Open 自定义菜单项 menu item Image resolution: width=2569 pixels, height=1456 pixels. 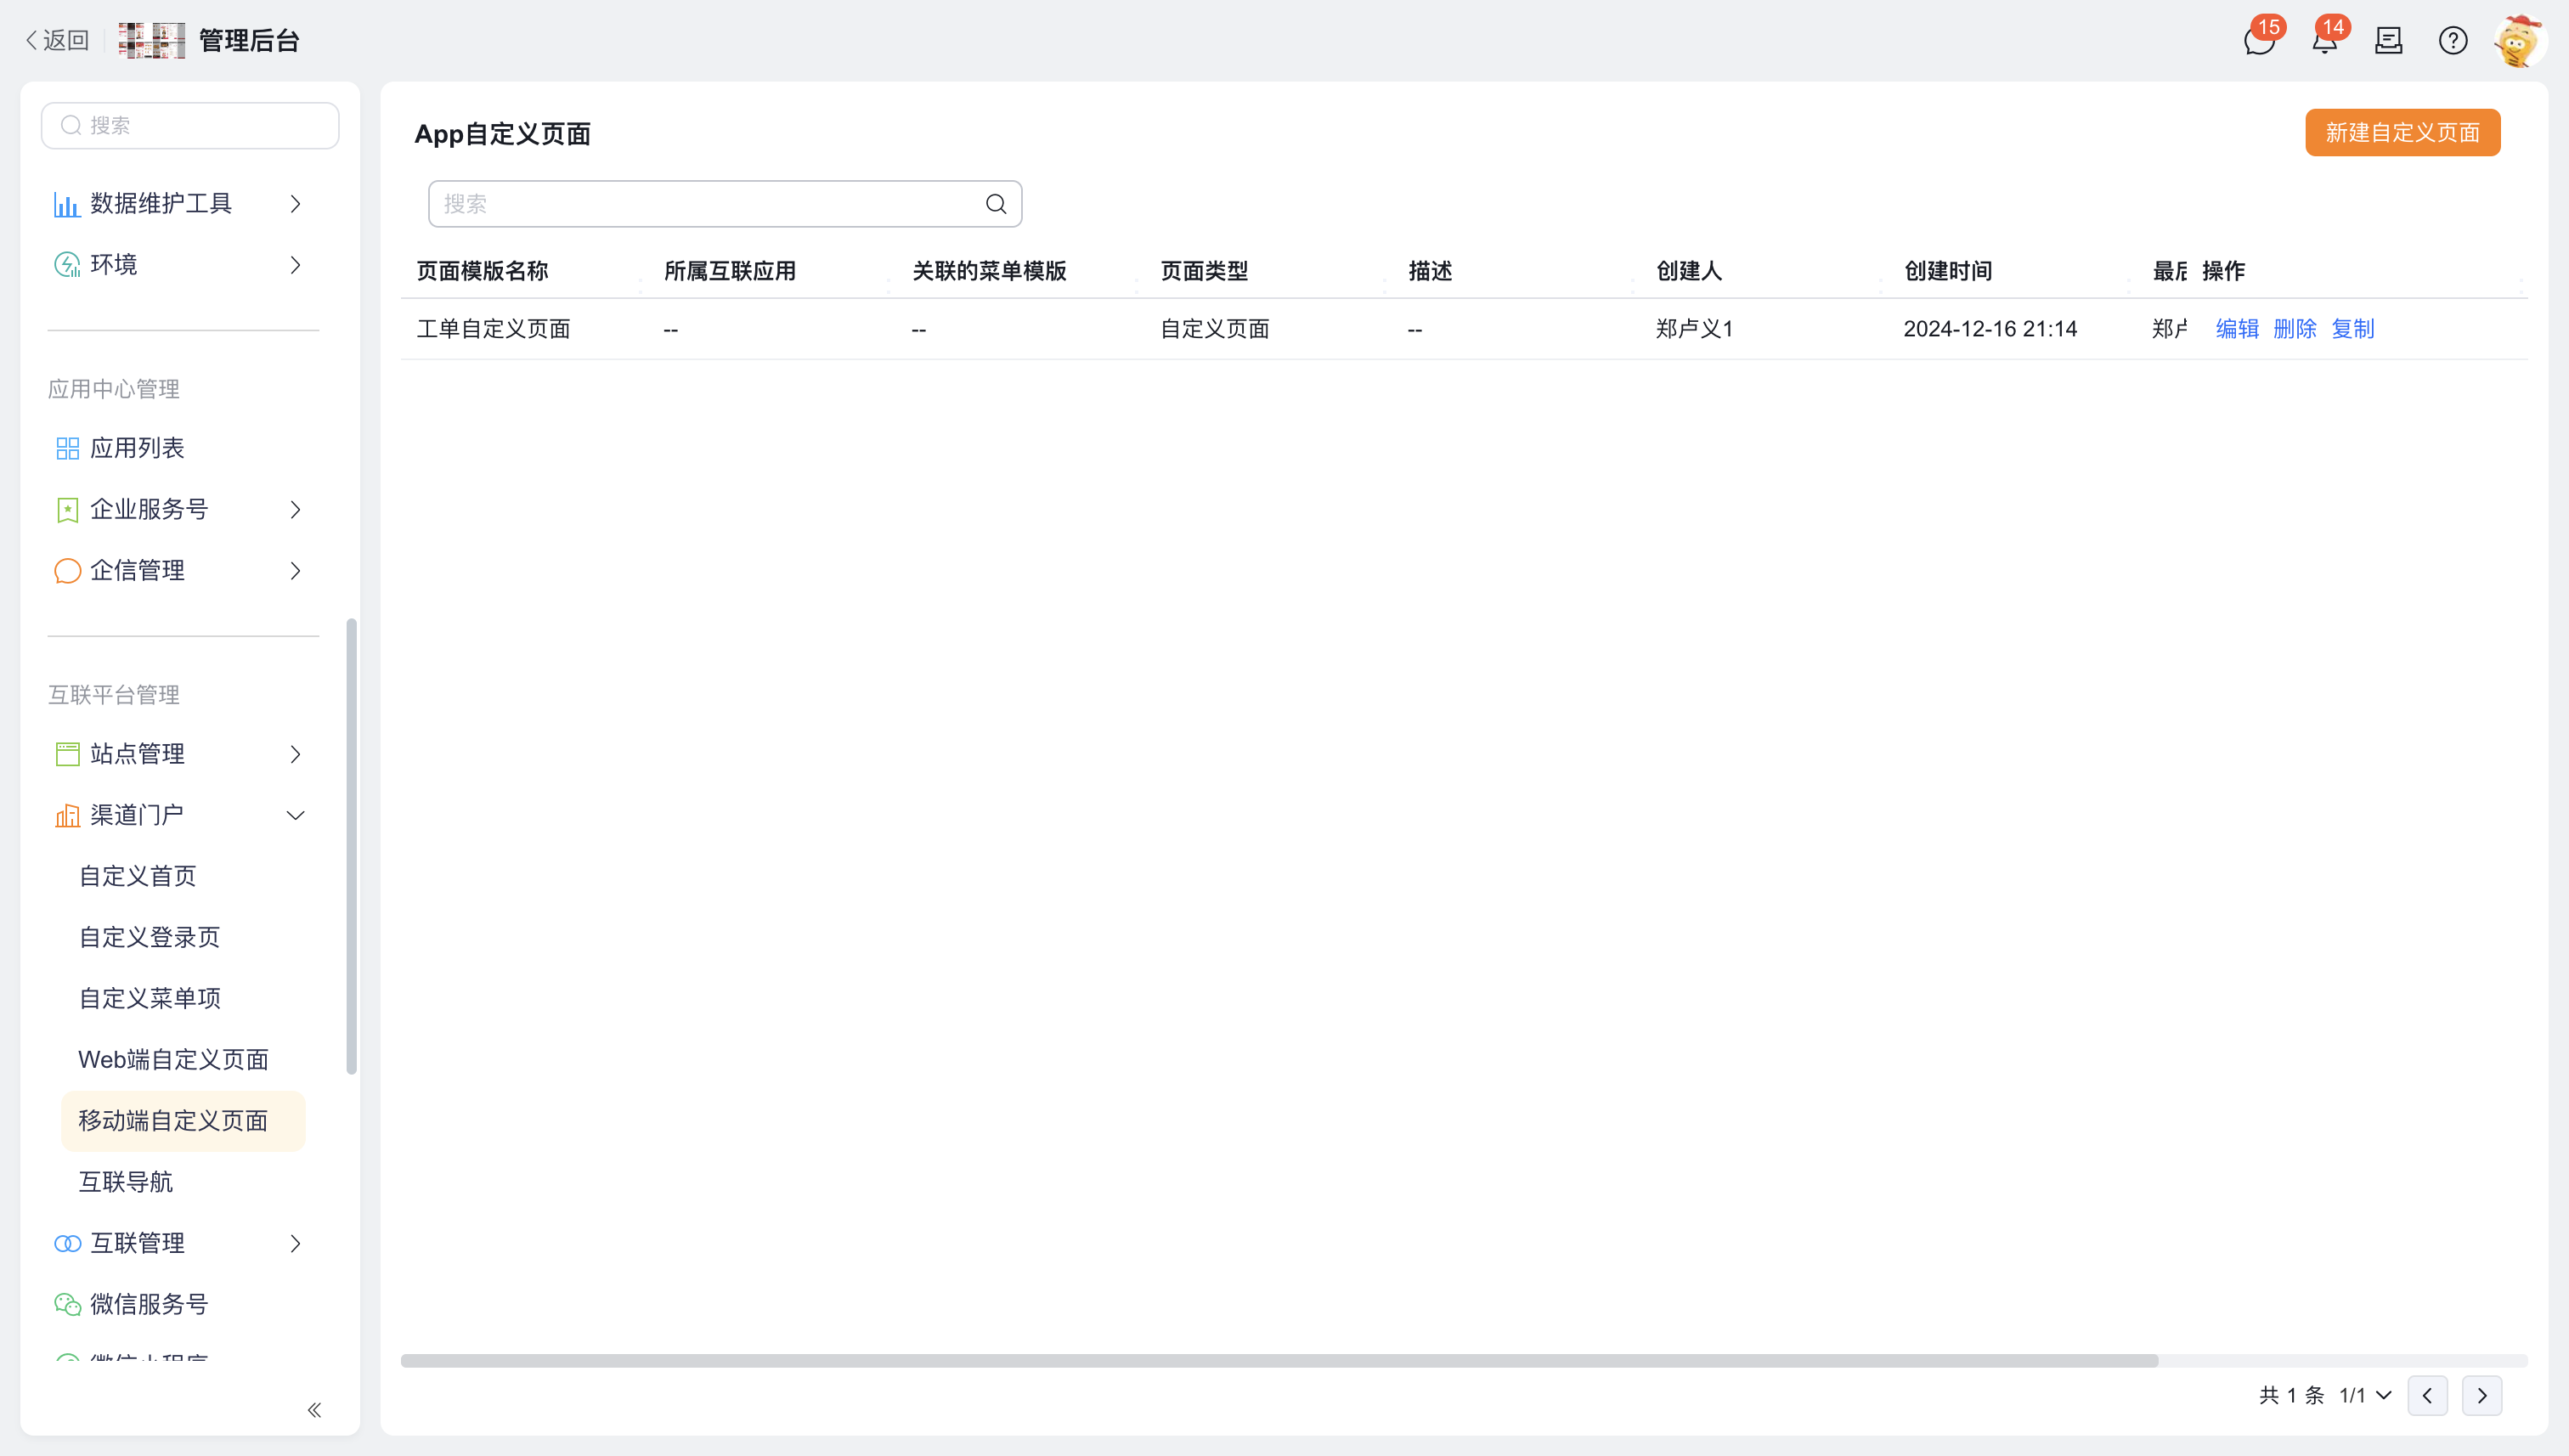(149, 999)
